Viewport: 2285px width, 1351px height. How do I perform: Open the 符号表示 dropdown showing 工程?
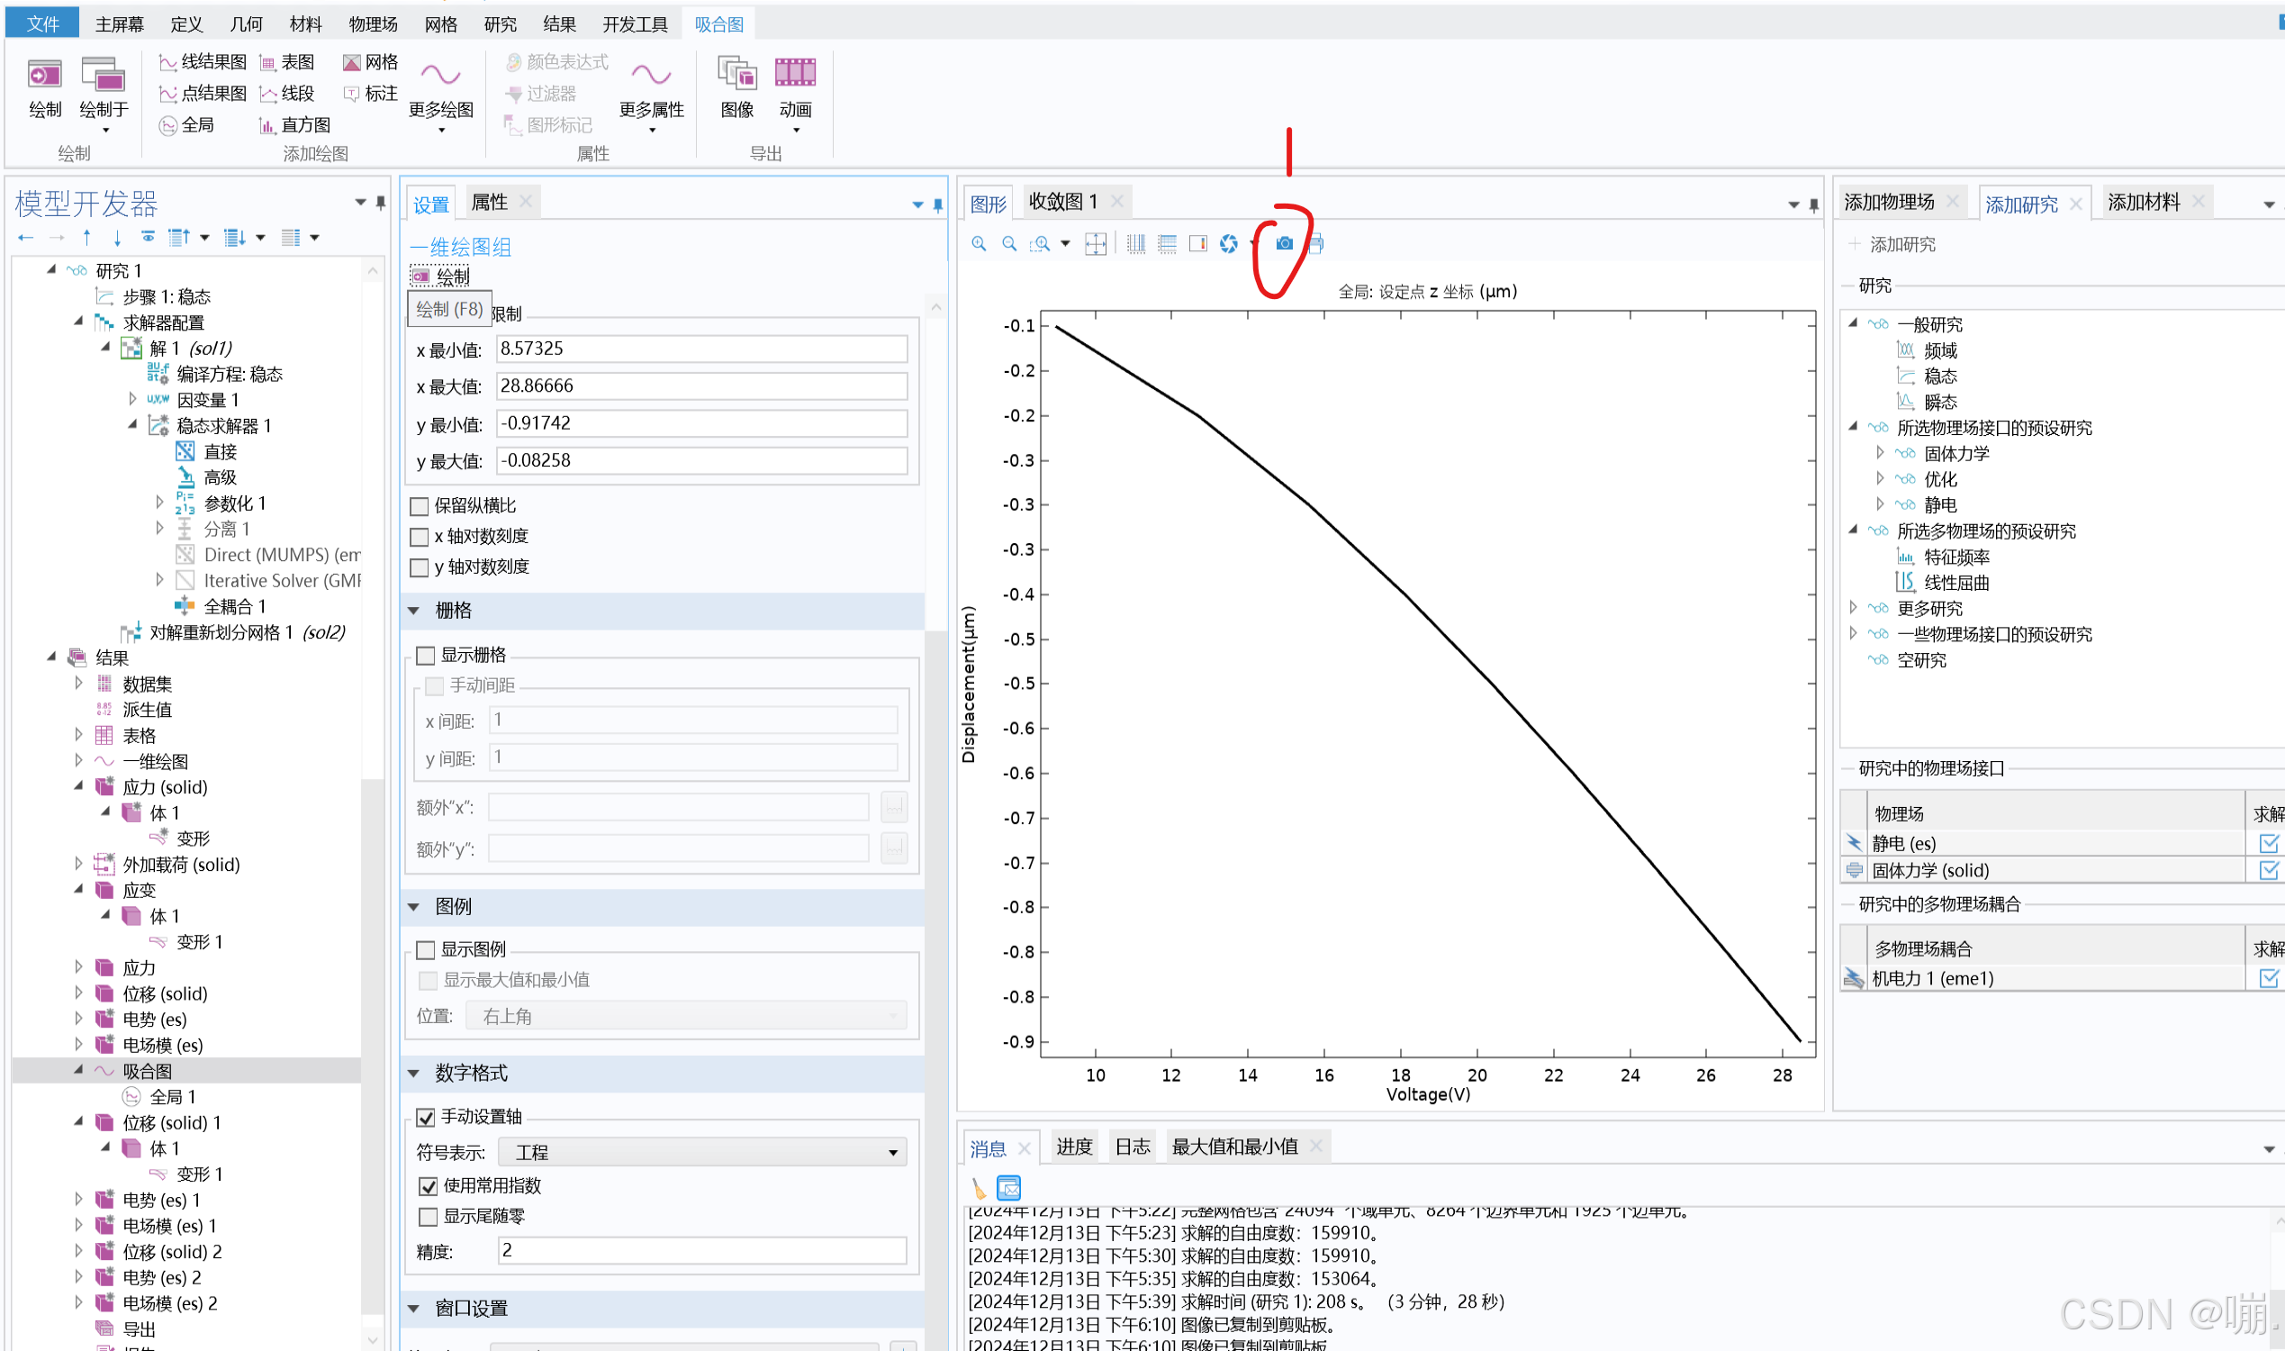coord(701,1153)
